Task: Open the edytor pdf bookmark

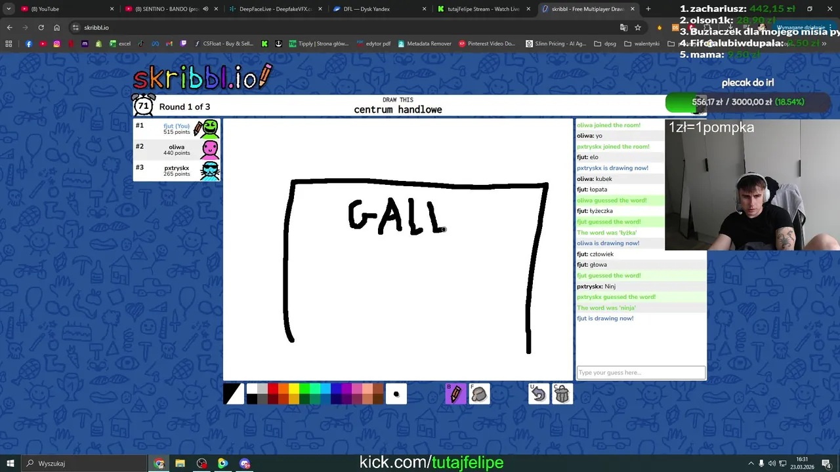Action: click(x=373, y=44)
